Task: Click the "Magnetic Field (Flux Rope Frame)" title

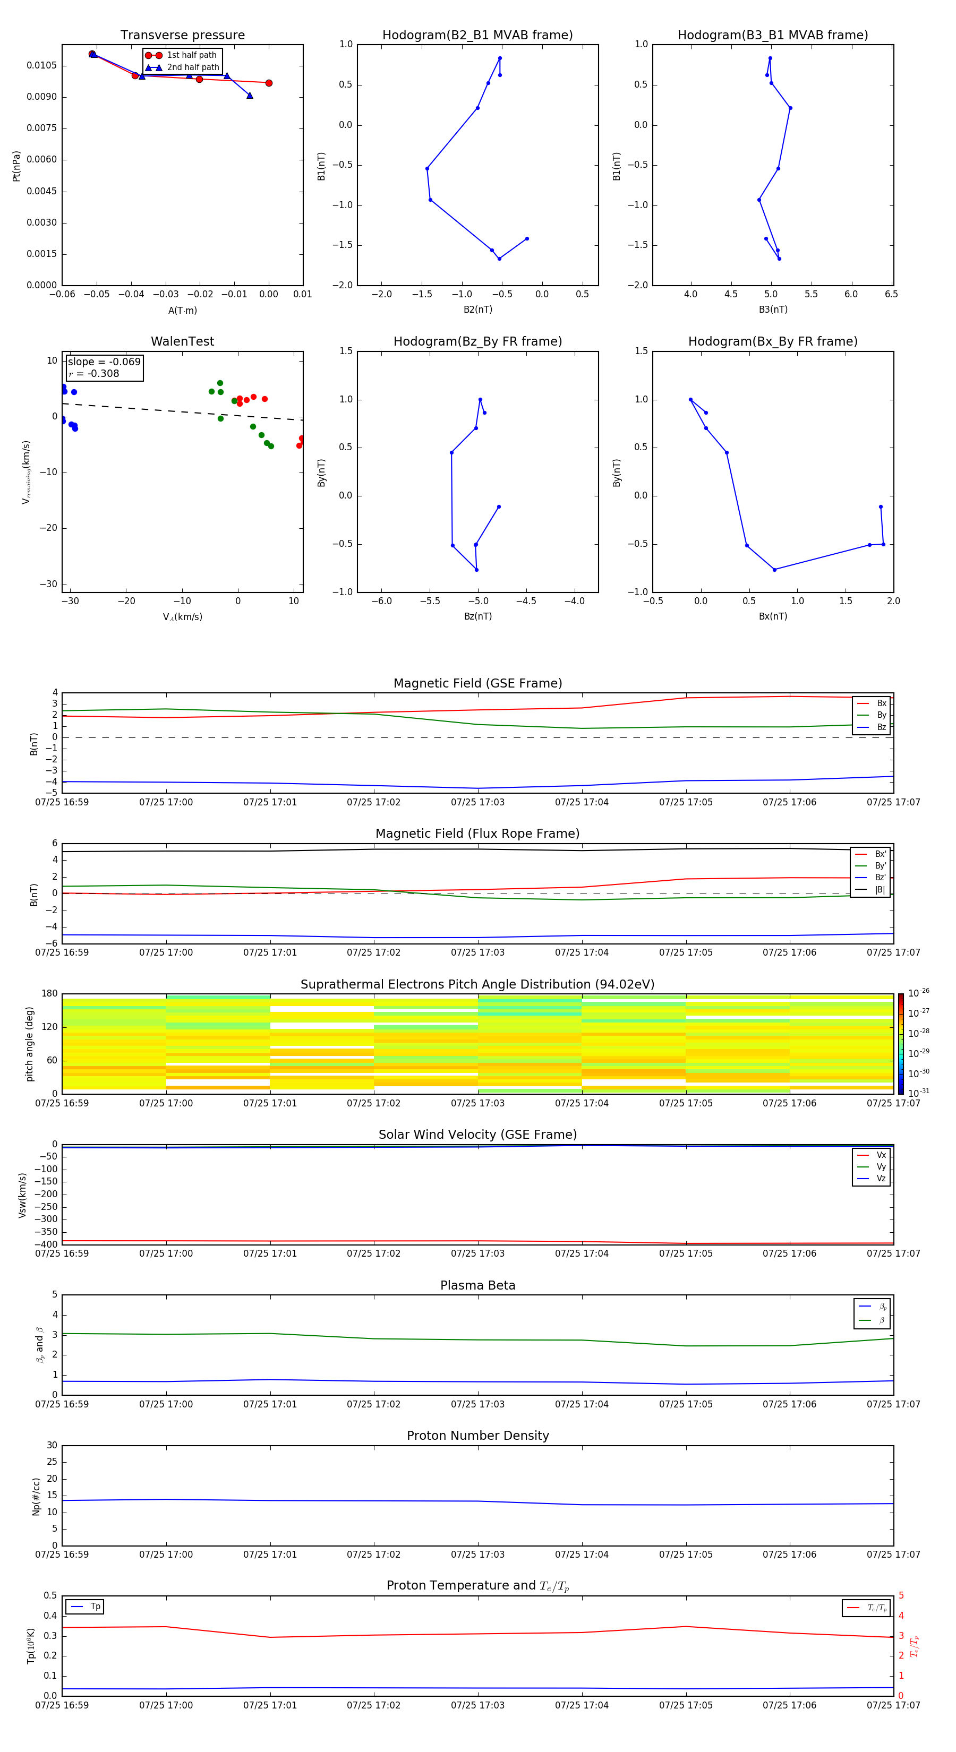Action: (x=477, y=834)
